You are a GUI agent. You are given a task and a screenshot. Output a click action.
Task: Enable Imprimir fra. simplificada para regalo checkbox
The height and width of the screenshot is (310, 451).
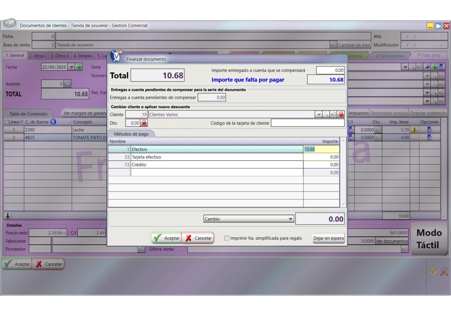pos(227,238)
